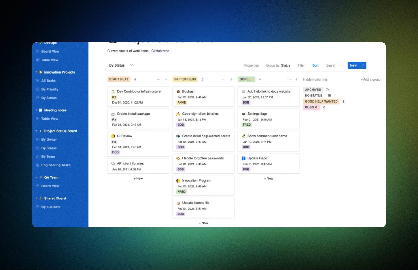418x270 pixels.
Task: Click board icon beside By Owner
Action: click(x=38, y=140)
